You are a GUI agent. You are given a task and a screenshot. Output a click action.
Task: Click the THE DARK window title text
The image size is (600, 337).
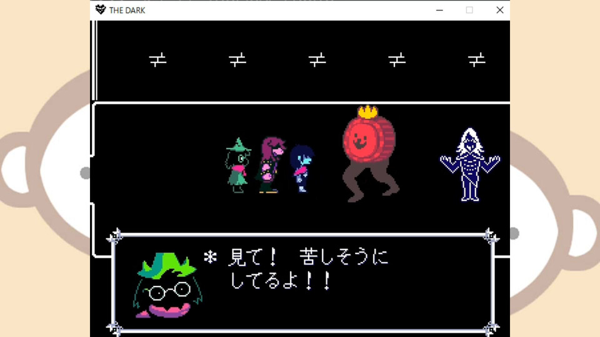pyautogui.click(x=127, y=11)
